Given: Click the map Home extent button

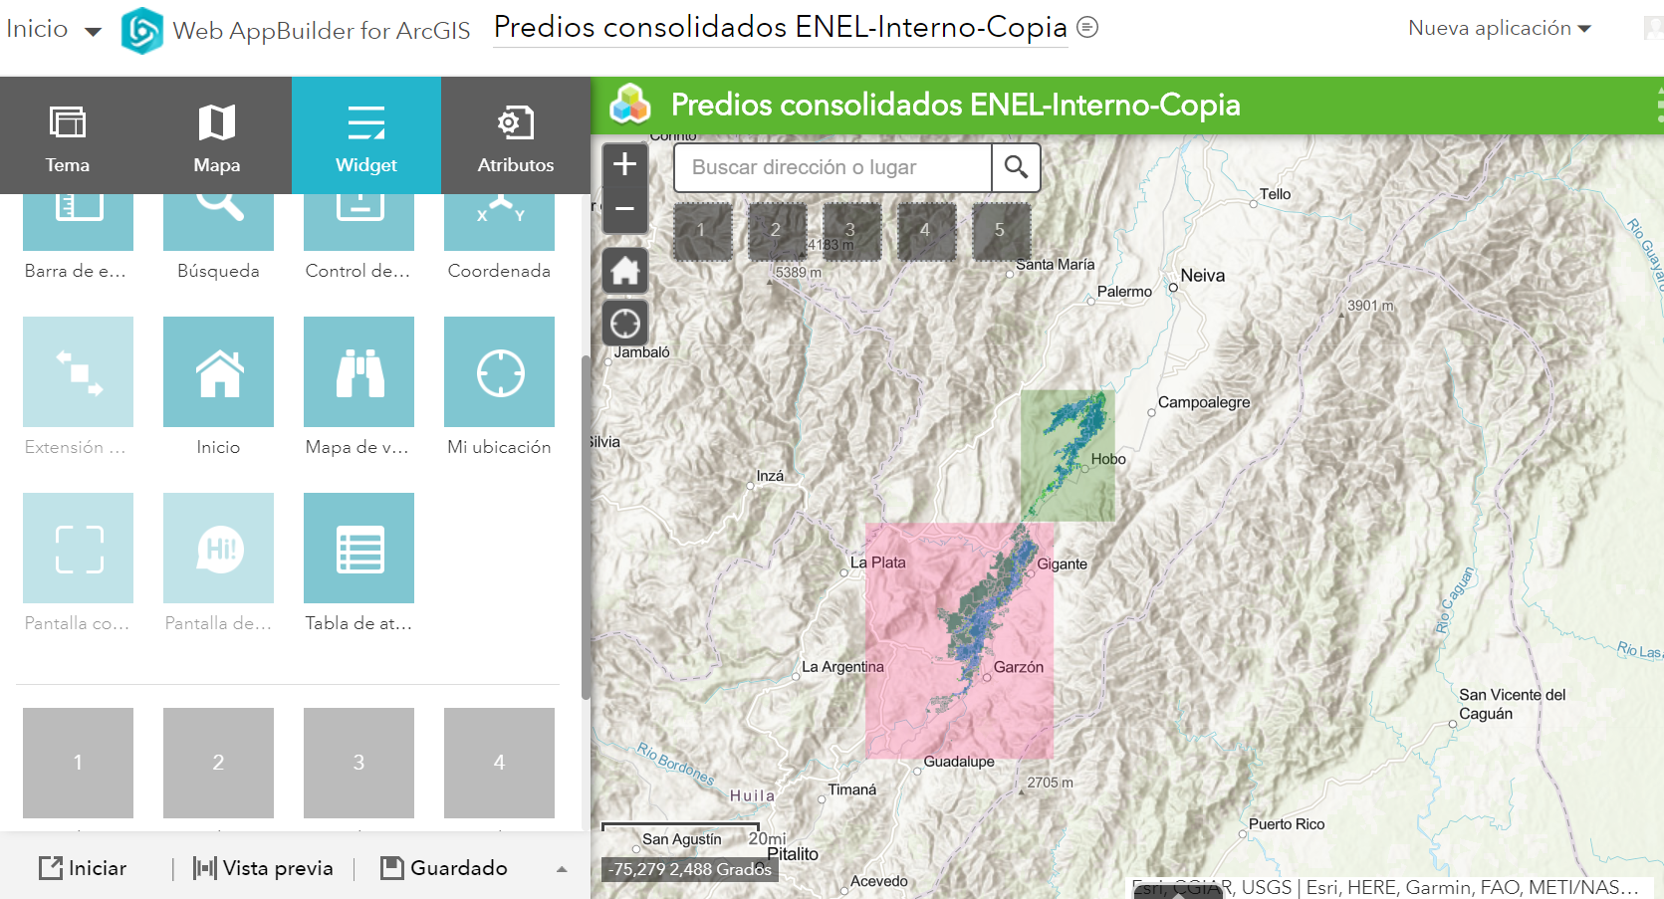Looking at the screenshot, I should (x=624, y=271).
